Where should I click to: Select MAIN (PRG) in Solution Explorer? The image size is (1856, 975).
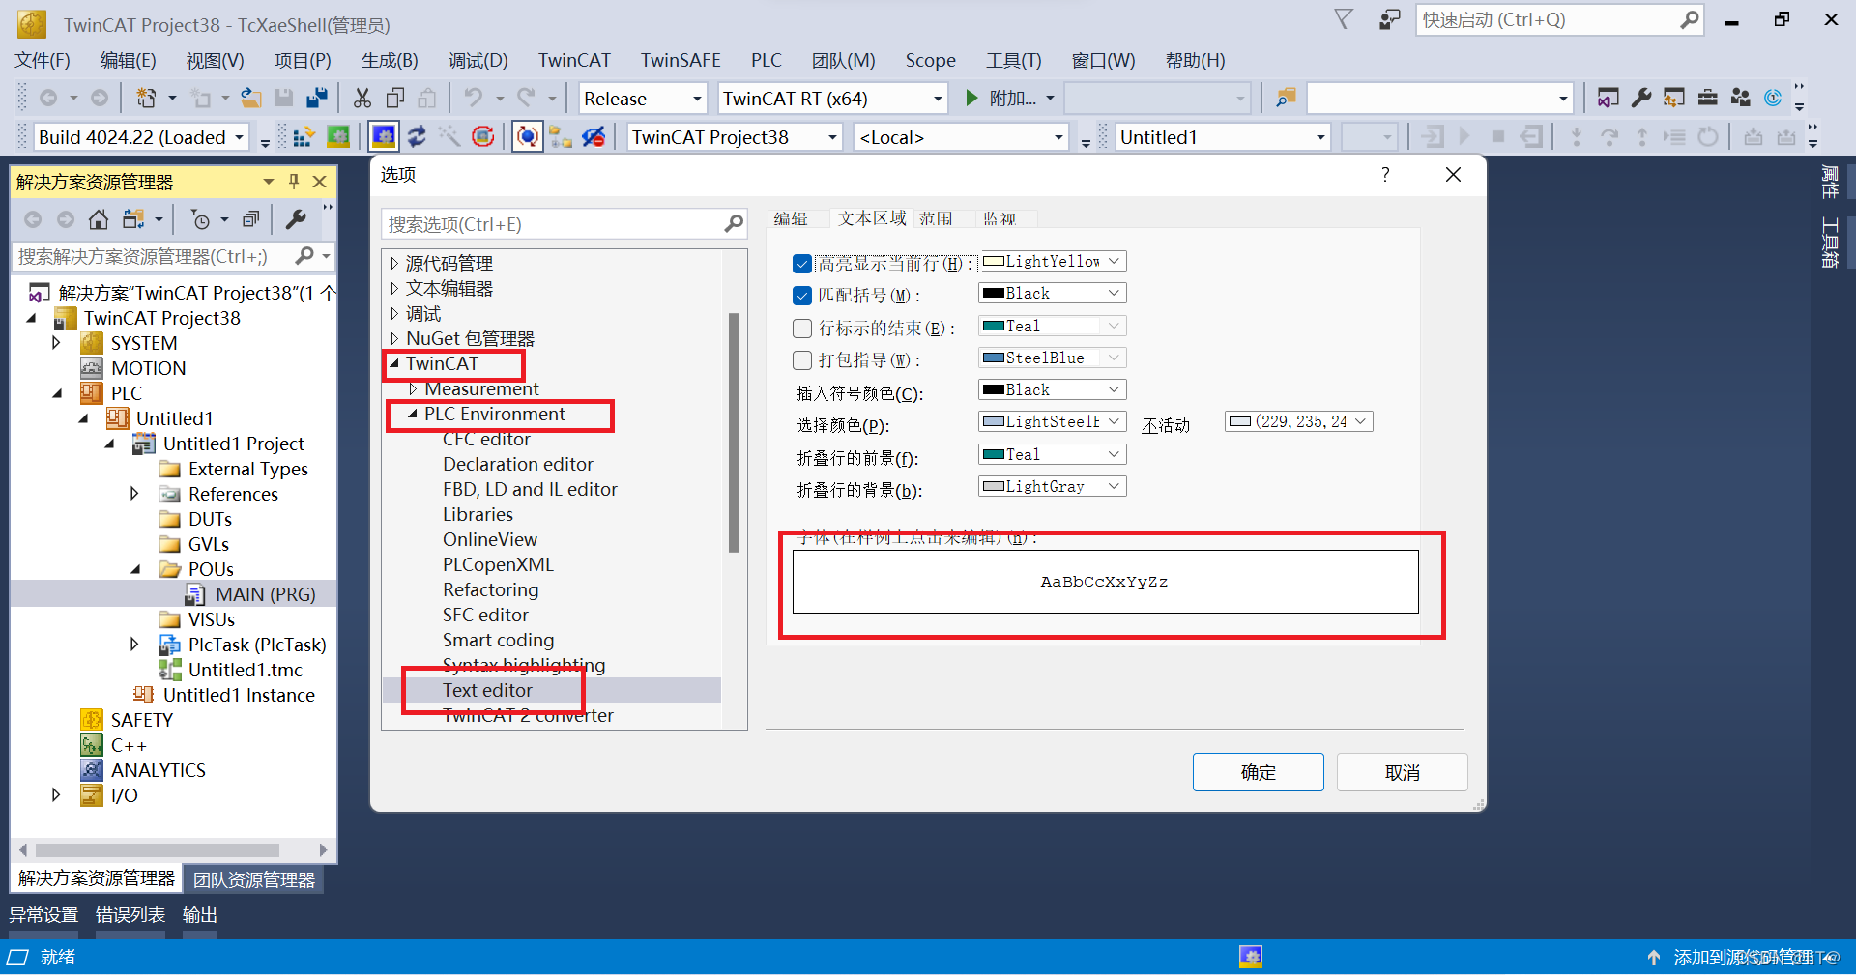(x=265, y=594)
